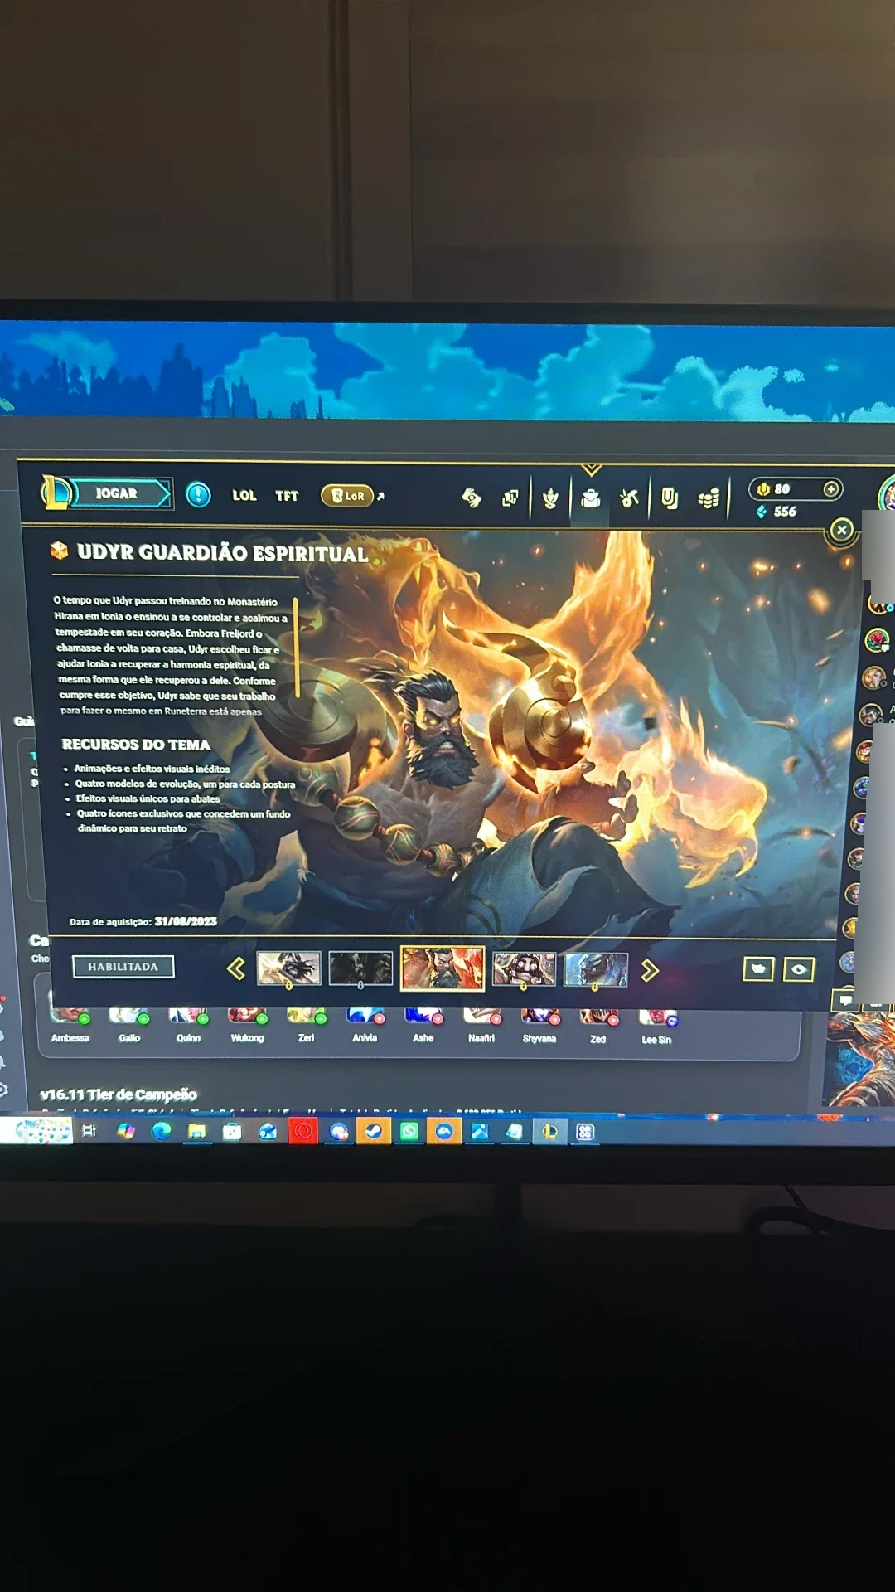Click the v16.11 Tier de Campeão heading
This screenshot has width=895, height=1592.
pyautogui.click(x=119, y=1094)
